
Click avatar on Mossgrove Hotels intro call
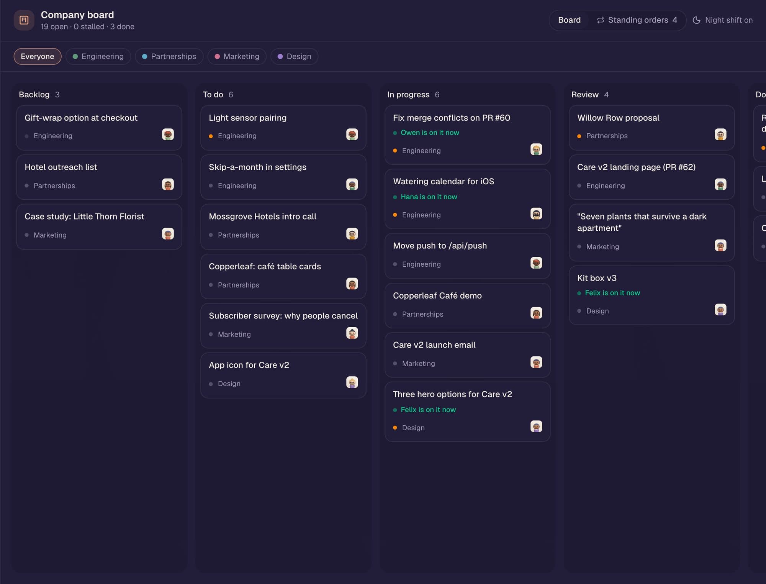coord(352,234)
